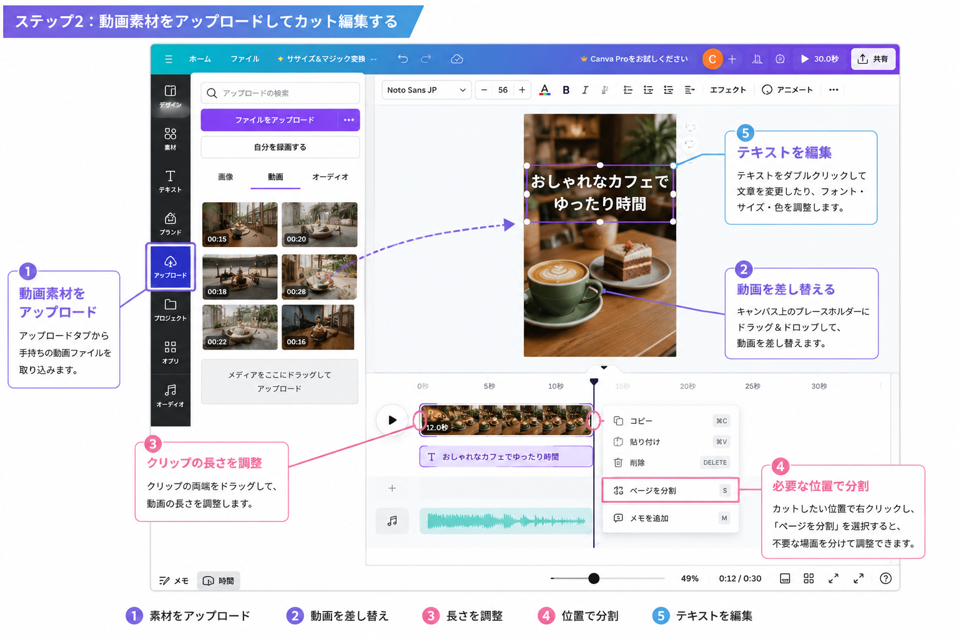This screenshot has width=959, height=639.
Task: Open the 素材 elements sidebar panel
Action: point(170,139)
